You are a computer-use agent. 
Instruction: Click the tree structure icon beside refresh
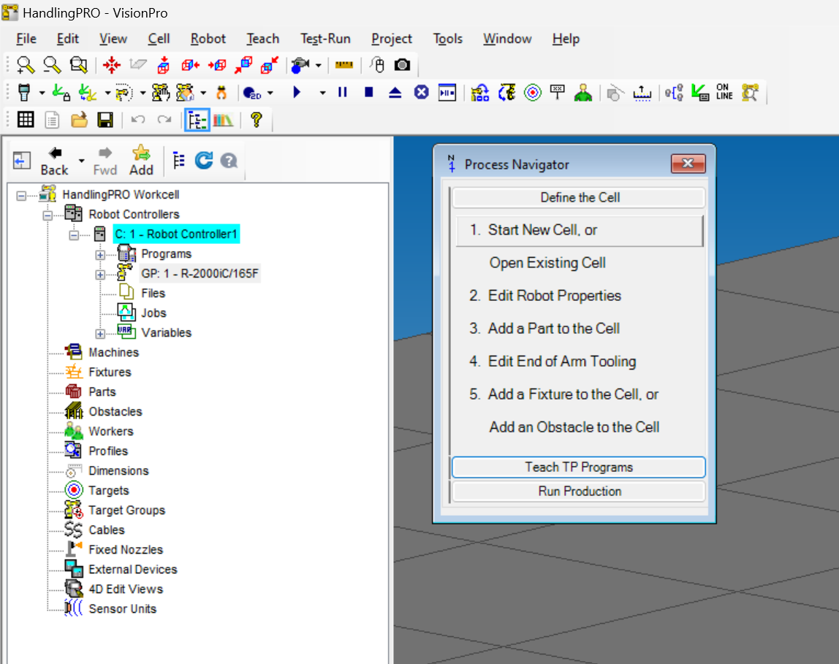179,161
